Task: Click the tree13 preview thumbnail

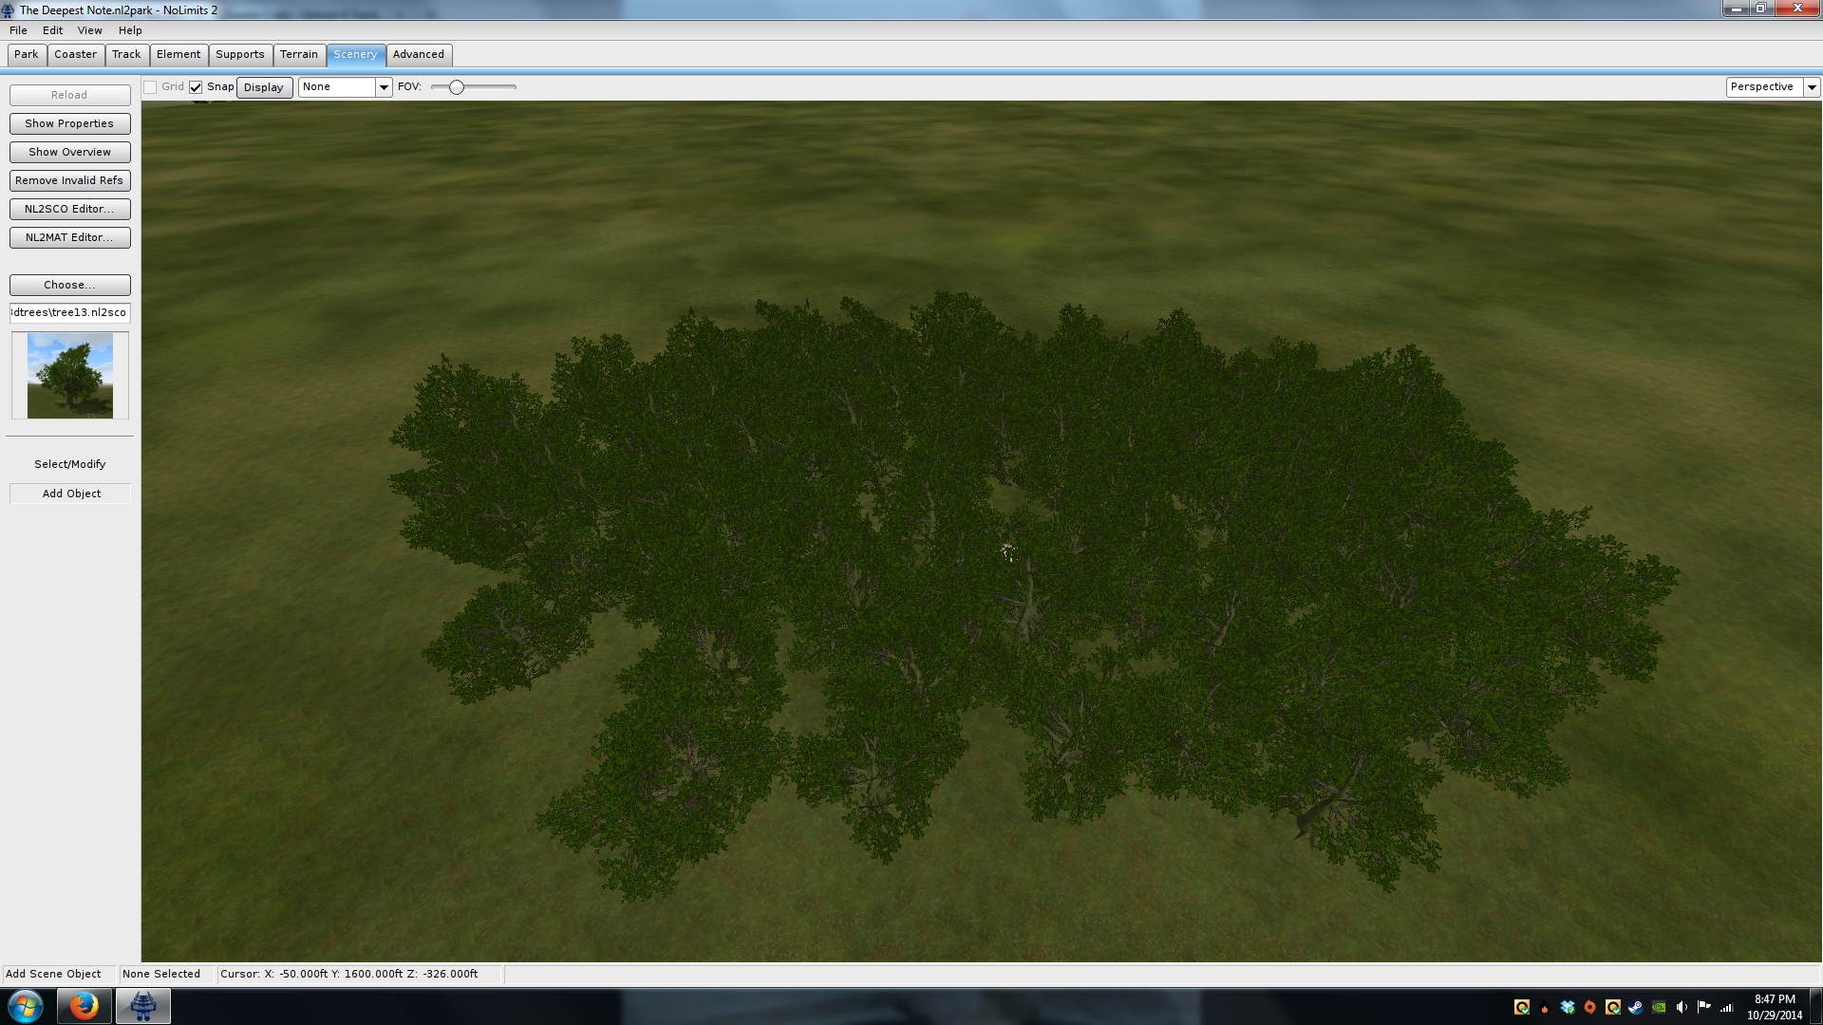Action: pyautogui.click(x=69, y=375)
